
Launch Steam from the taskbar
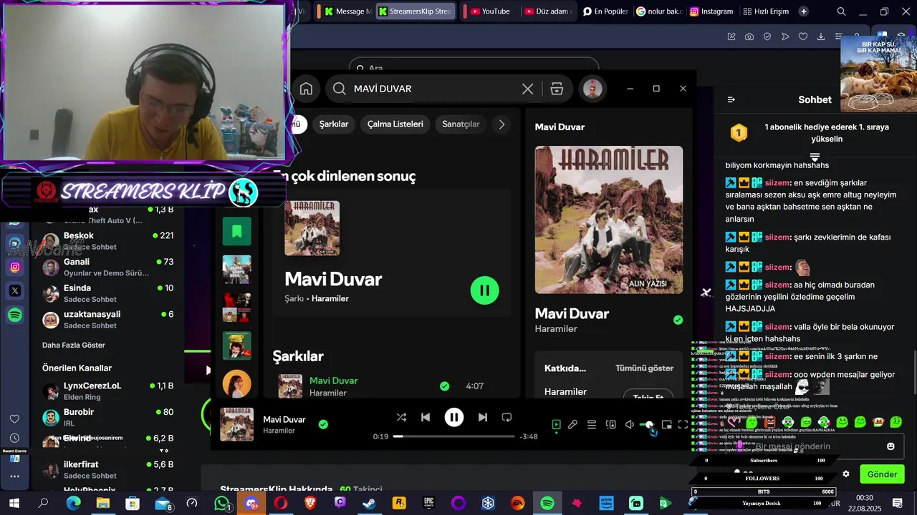coord(370,504)
